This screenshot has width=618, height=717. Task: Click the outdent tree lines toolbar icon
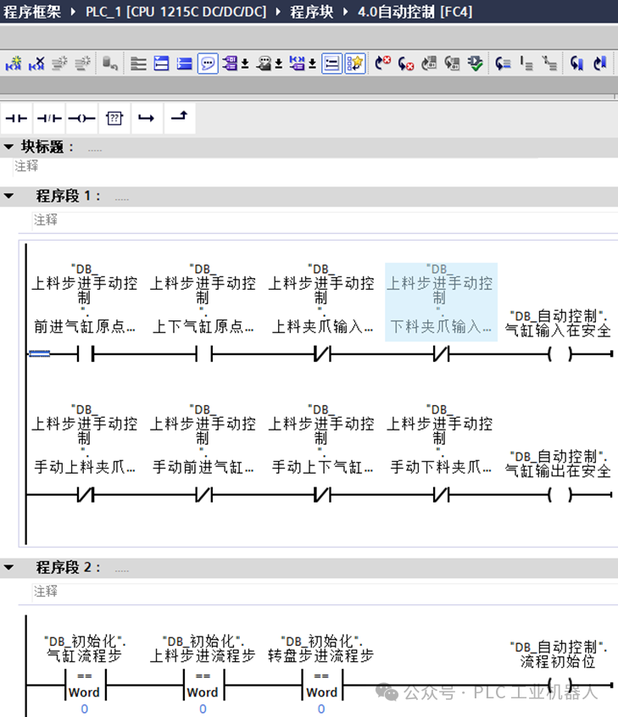(549, 63)
